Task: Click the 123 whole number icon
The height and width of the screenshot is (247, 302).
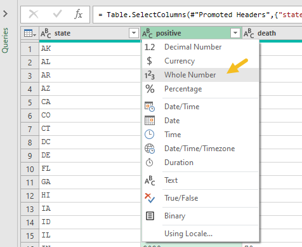Action: (150, 75)
